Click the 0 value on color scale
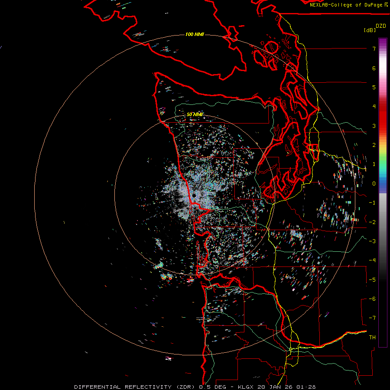This screenshot has height=390, width=390. [x=374, y=184]
